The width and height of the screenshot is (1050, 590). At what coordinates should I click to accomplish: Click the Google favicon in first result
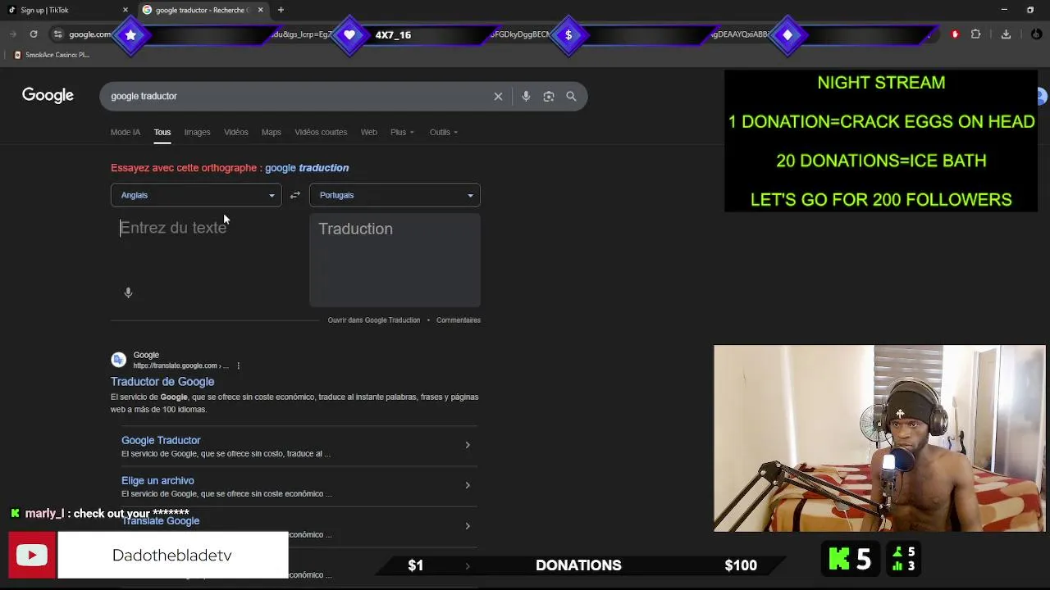point(119,360)
